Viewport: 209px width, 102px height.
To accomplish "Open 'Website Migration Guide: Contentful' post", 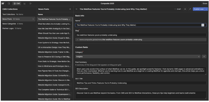I will [54, 75].
